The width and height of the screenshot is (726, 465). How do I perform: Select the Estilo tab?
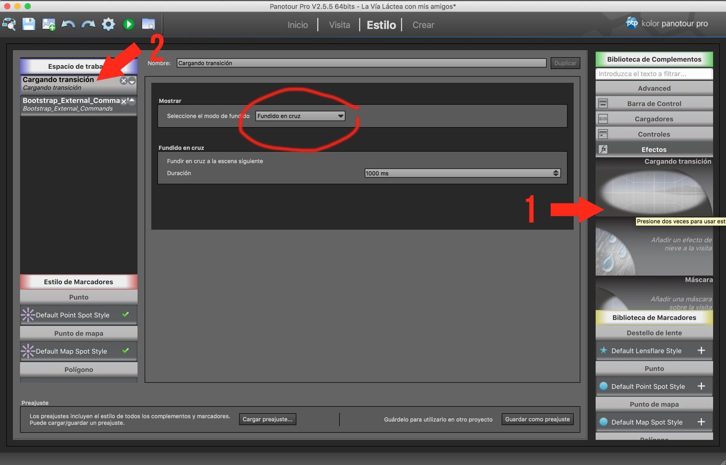(x=381, y=25)
